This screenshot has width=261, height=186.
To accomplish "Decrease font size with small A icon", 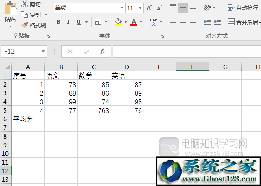I will pyautogui.click(x=159, y=8).
